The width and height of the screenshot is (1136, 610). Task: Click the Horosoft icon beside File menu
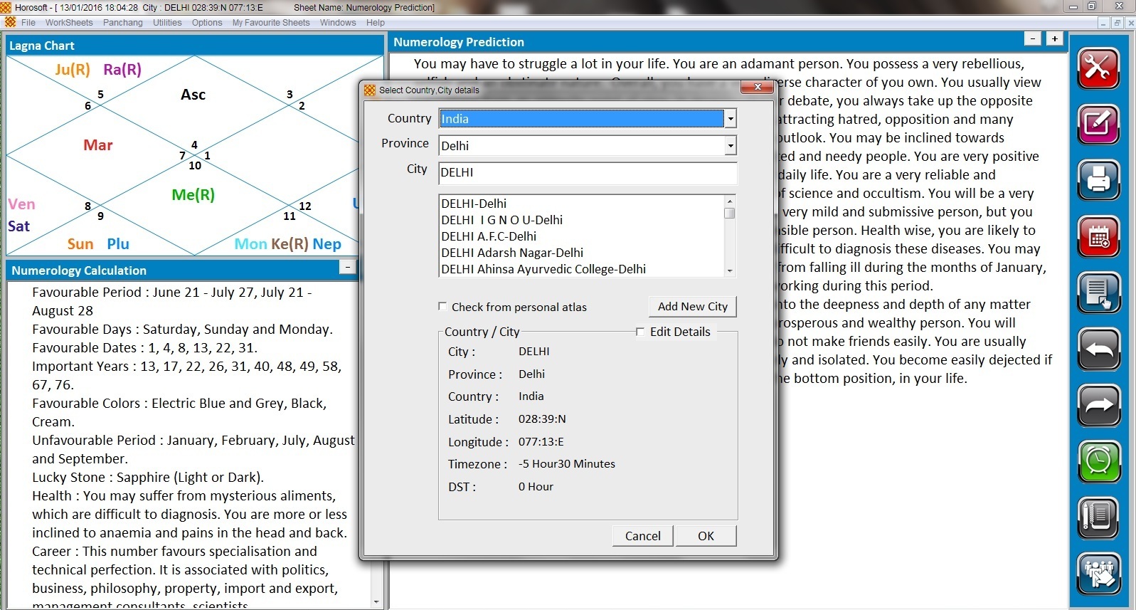point(10,22)
